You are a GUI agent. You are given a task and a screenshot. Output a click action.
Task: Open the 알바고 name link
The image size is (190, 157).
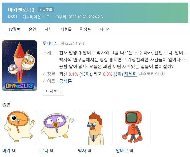point(122,151)
